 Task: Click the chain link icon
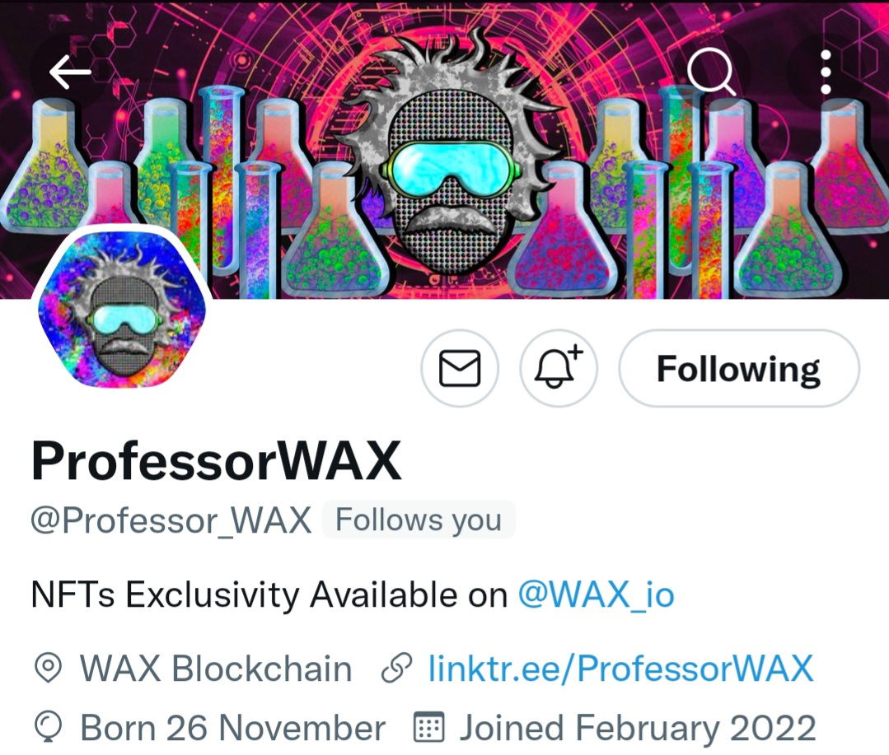pyautogui.click(x=396, y=669)
